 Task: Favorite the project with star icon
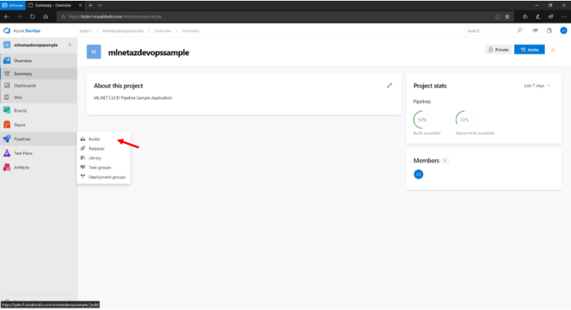(553, 50)
